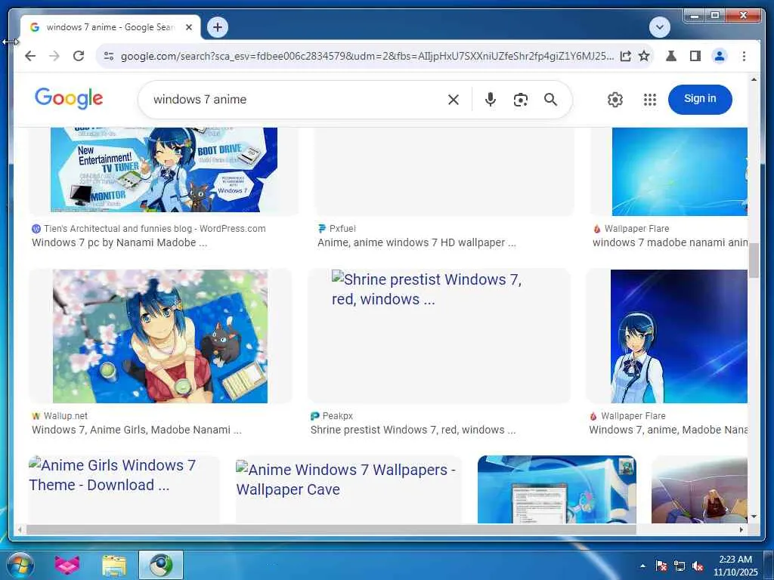Open Search by image camera icon
The image size is (774, 580).
point(520,100)
